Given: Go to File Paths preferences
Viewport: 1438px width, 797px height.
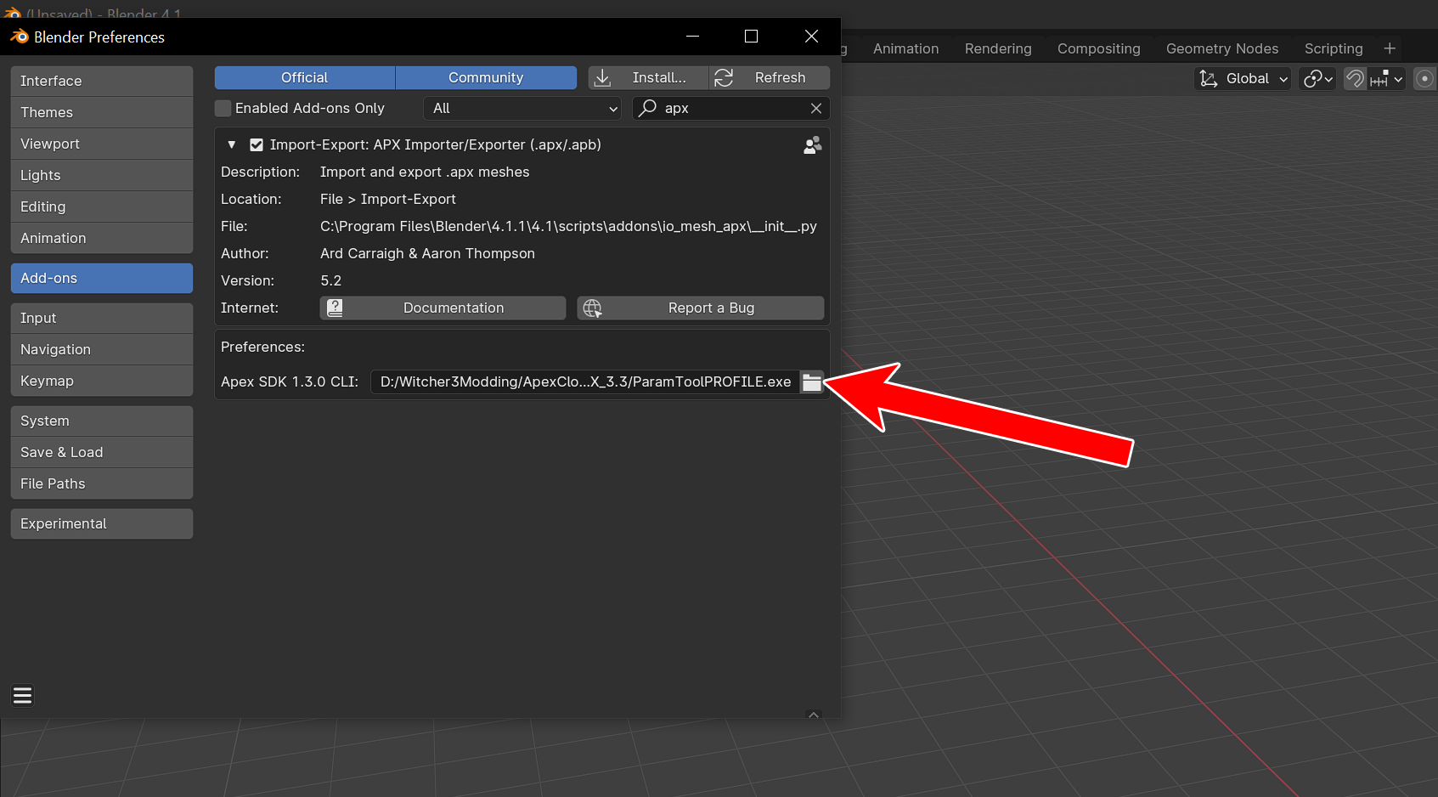Looking at the screenshot, I should pyautogui.click(x=102, y=483).
